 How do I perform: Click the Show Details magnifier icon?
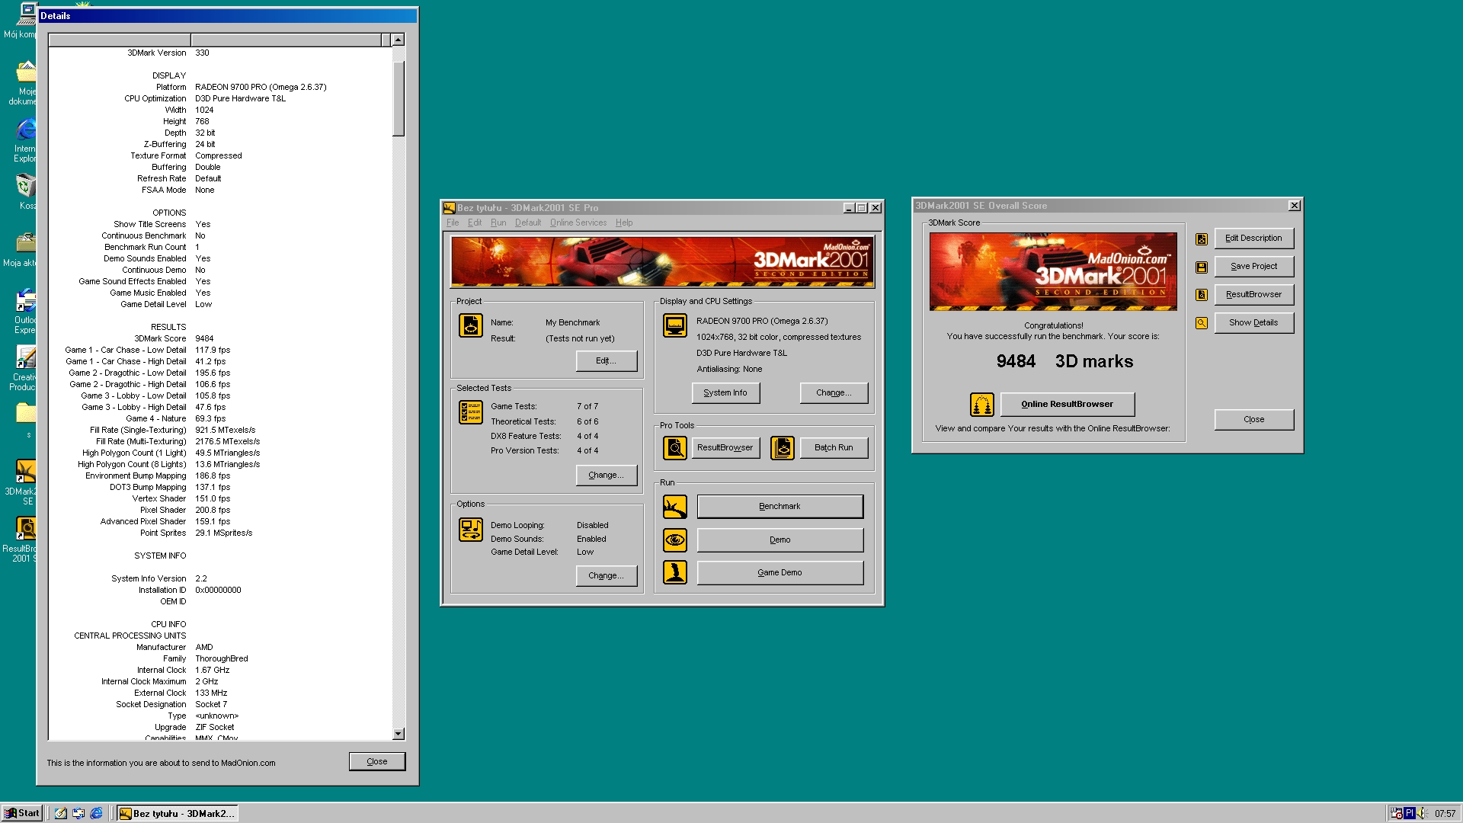point(1201,323)
